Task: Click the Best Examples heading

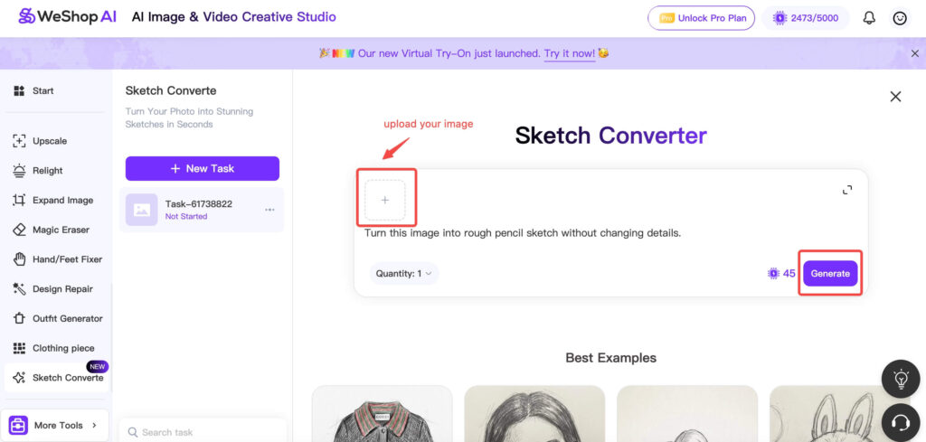Action: [610, 358]
